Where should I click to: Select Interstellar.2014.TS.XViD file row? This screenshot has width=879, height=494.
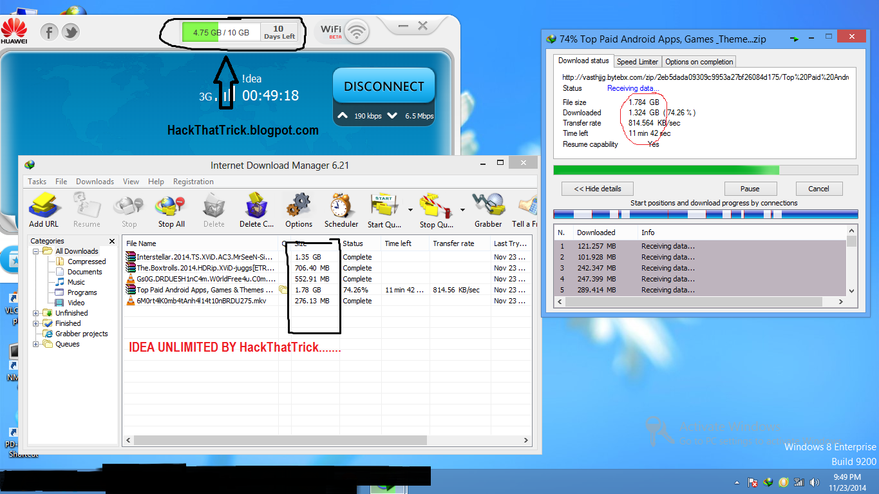click(326, 257)
